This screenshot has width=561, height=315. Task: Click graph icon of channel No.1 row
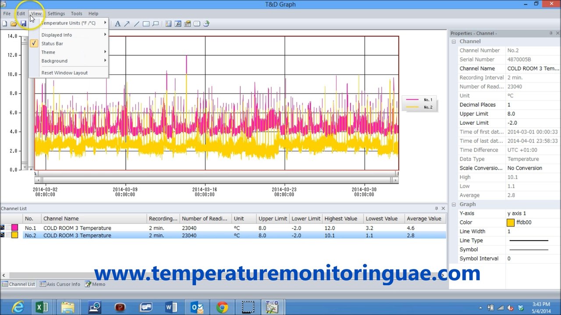2,227
